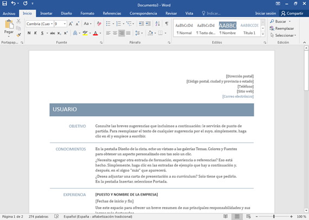Undo the last action
The height and width of the screenshot is (220, 309).
(x=14, y=3)
